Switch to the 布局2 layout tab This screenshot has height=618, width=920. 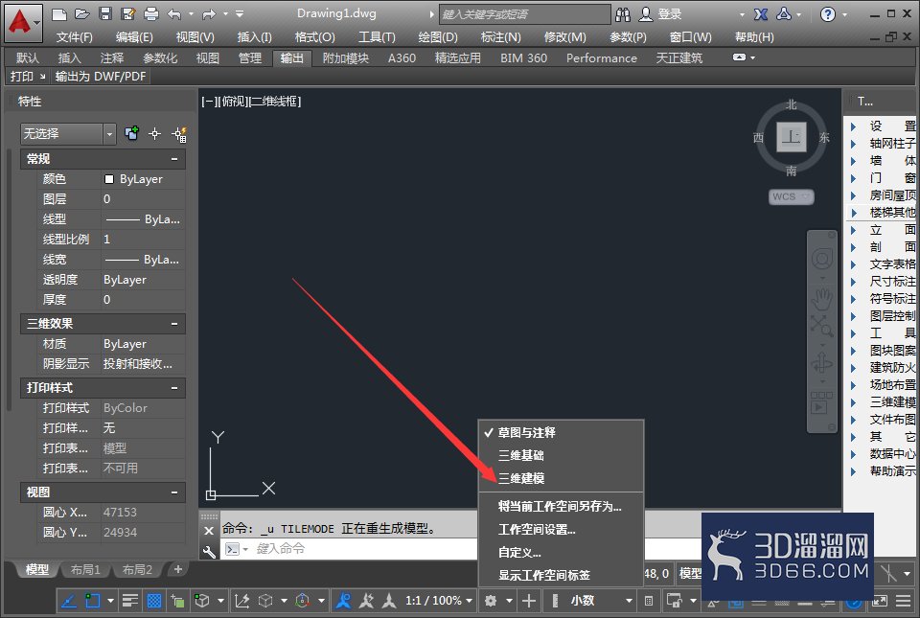click(137, 569)
